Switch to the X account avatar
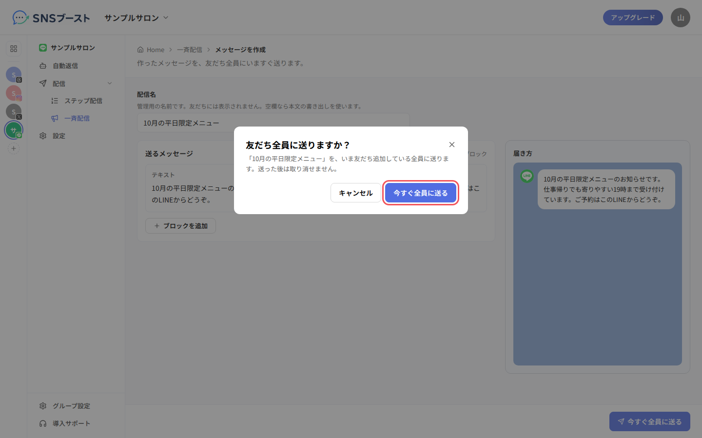This screenshot has width=702, height=438. (14, 111)
